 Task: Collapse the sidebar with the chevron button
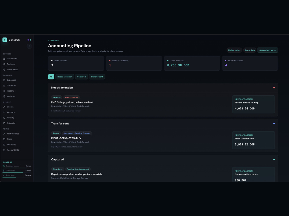click(29, 46)
